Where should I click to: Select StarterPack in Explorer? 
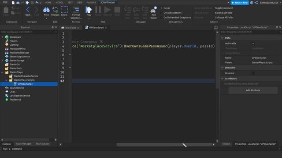pos(15,68)
